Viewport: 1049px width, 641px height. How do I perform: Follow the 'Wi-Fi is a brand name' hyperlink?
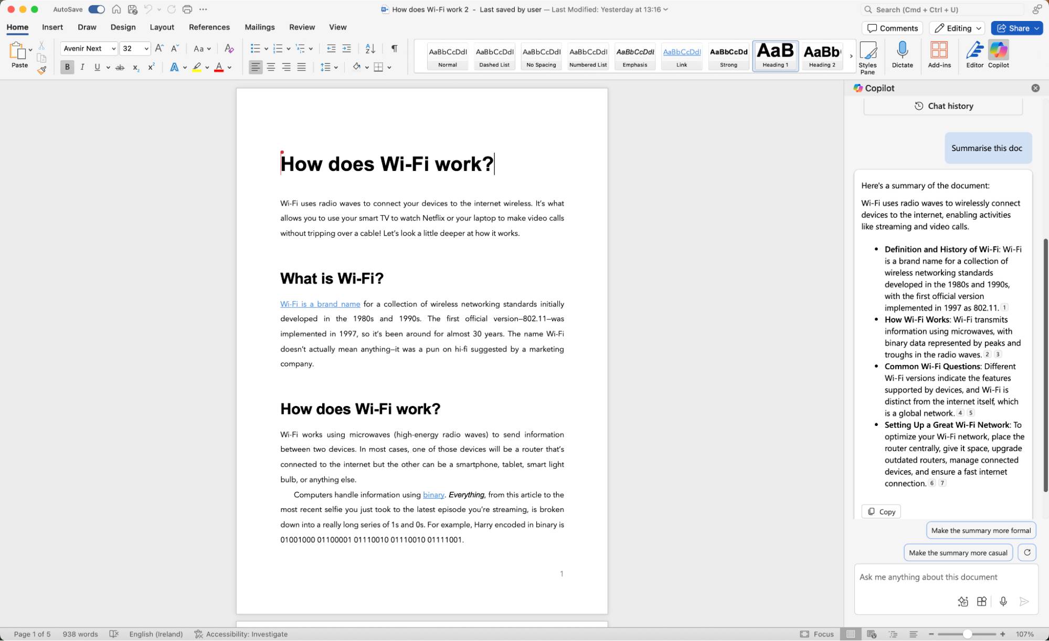pos(320,304)
